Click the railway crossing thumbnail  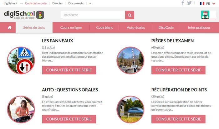tap(130, 60)
